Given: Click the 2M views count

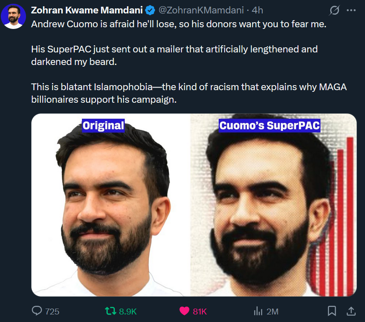Looking at the screenshot, I should click(272, 311).
